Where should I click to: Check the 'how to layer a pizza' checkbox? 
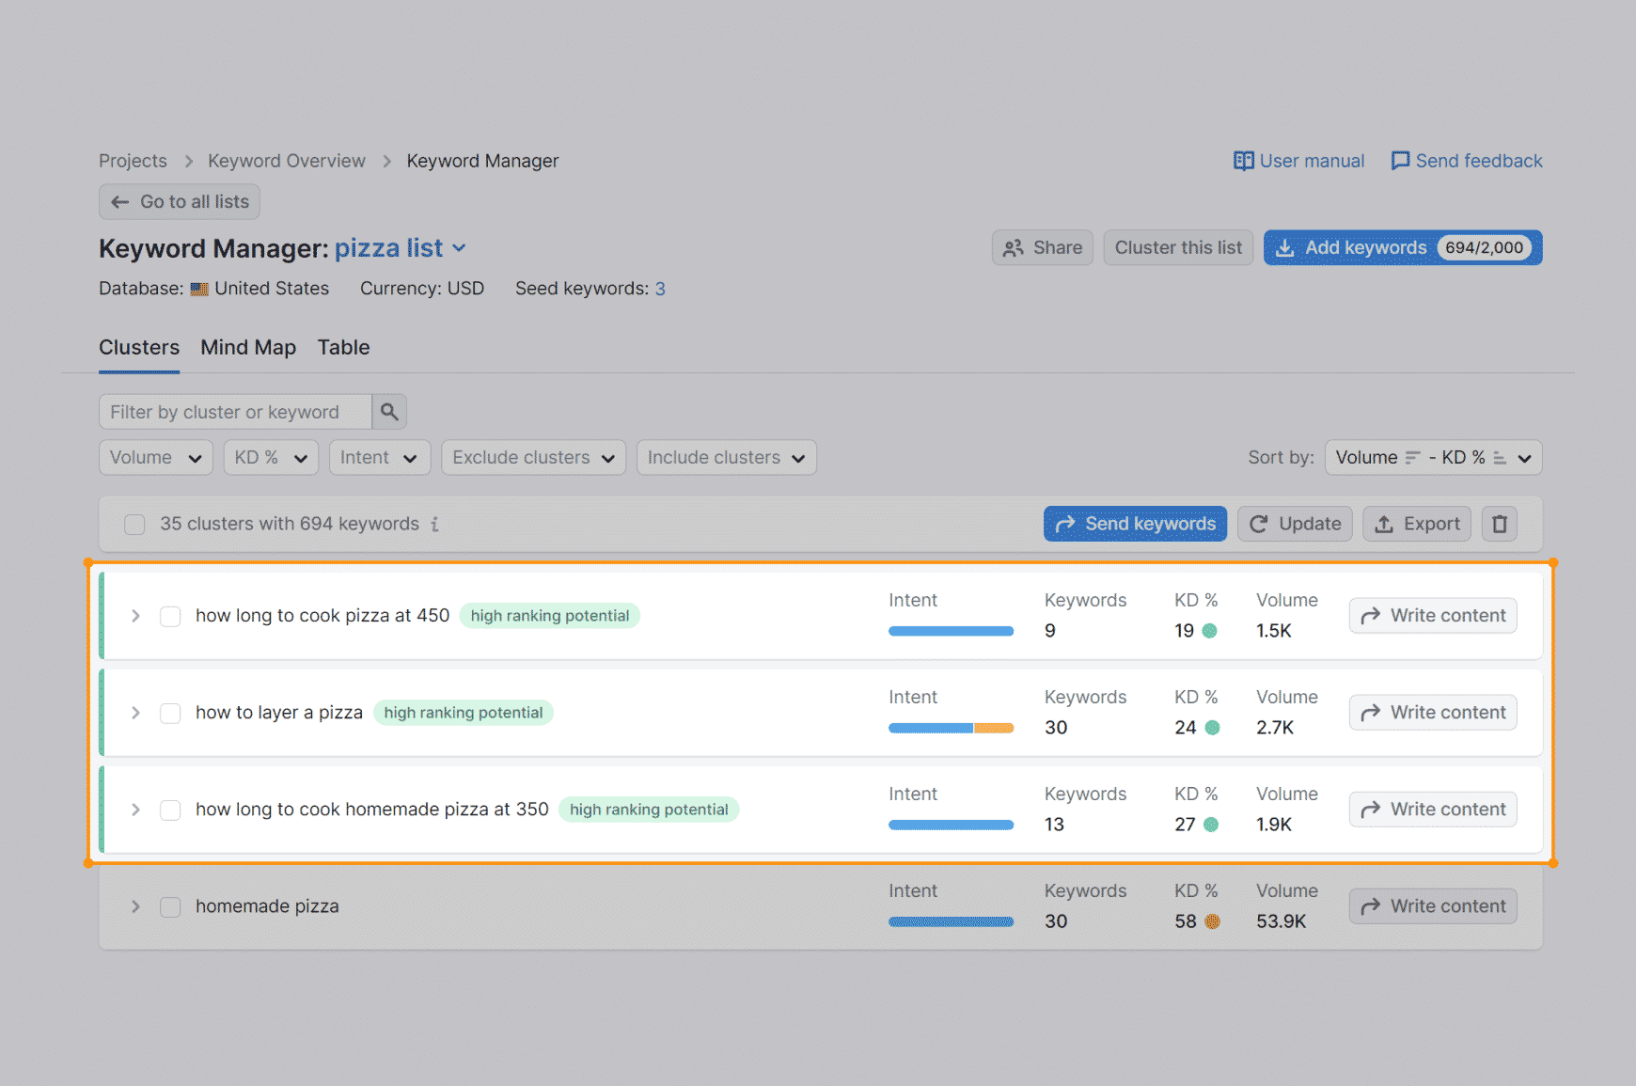170,713
